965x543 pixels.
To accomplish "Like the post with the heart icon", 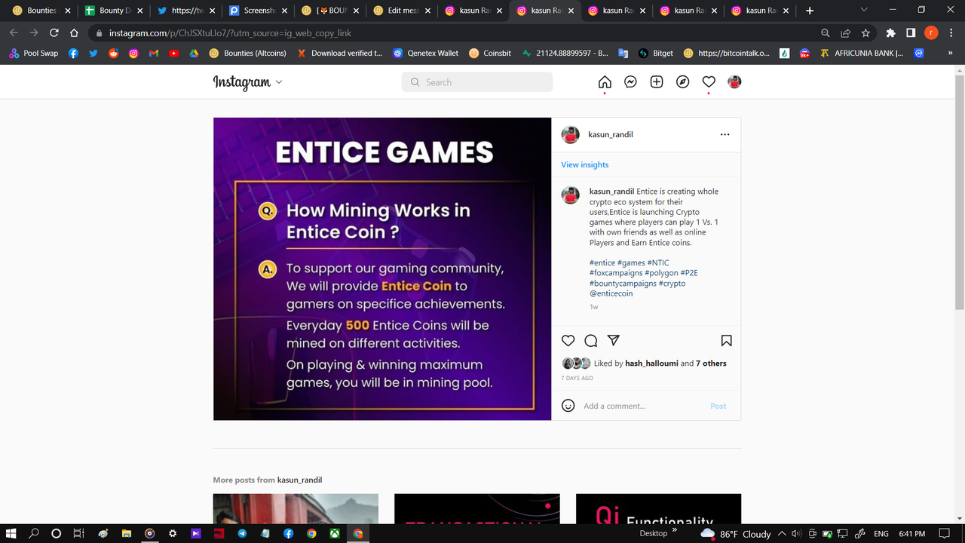I will [568, 341].
